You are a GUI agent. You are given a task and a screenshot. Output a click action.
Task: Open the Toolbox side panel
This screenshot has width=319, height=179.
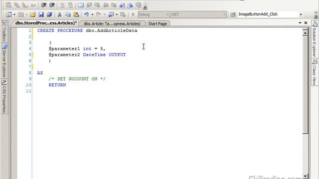click(4, 31)
